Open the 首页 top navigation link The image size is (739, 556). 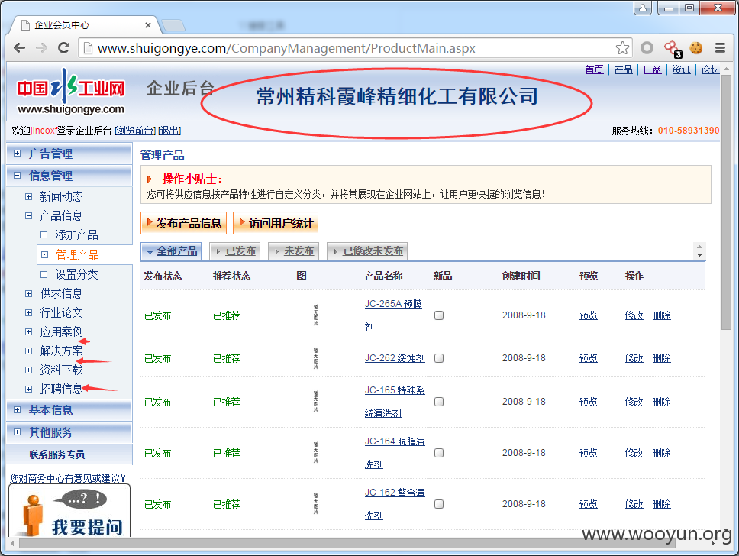point(594,69)
